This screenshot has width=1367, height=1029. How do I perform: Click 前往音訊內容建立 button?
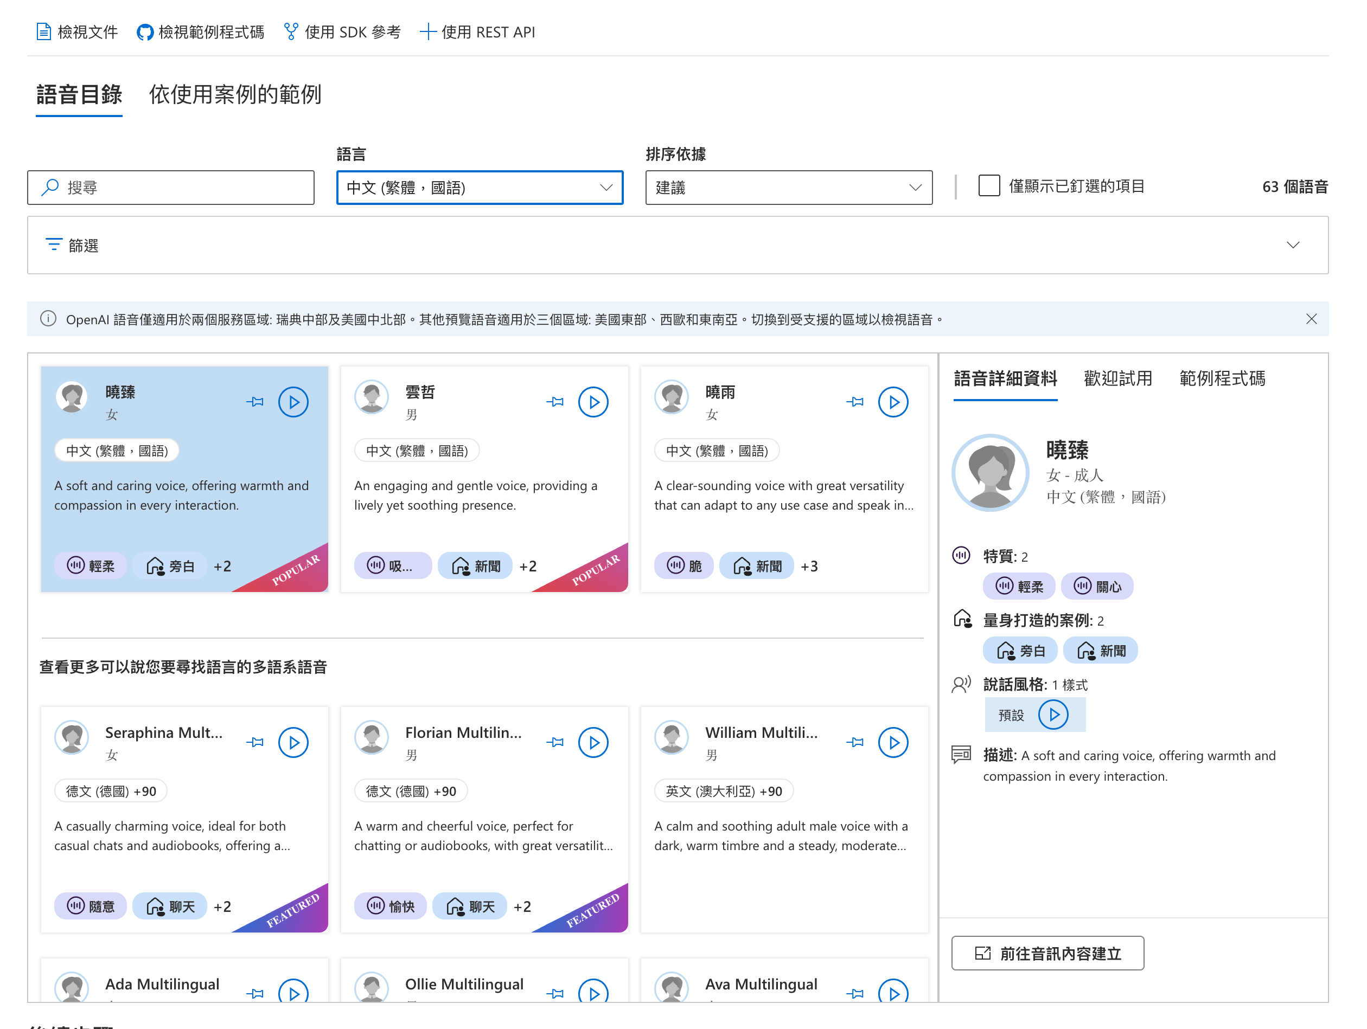[1047, 953]
